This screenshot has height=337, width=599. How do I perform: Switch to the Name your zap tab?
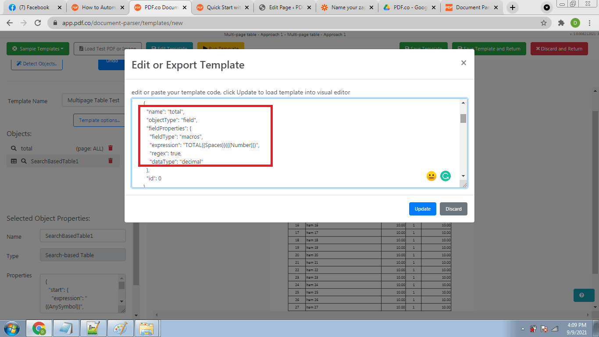coord(348,7)
